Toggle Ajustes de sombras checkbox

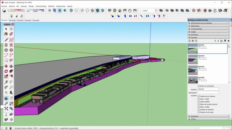click(x=199, y=109)
